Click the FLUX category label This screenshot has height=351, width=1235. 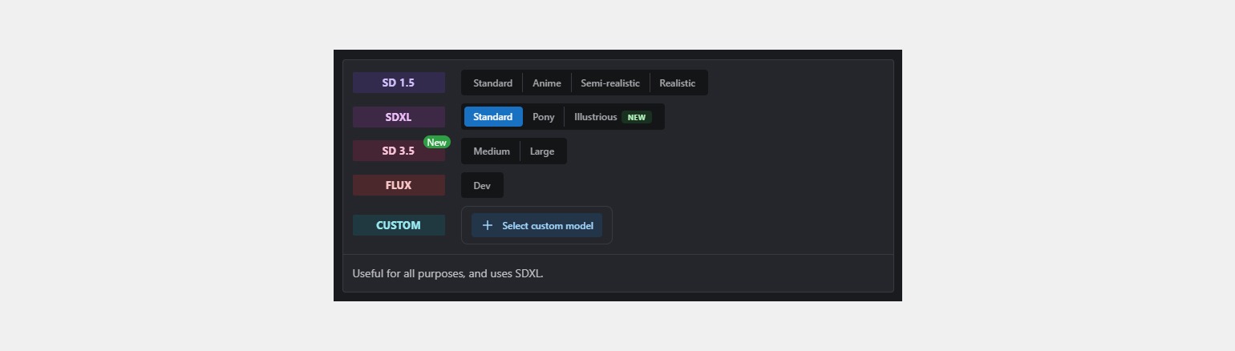399,185
